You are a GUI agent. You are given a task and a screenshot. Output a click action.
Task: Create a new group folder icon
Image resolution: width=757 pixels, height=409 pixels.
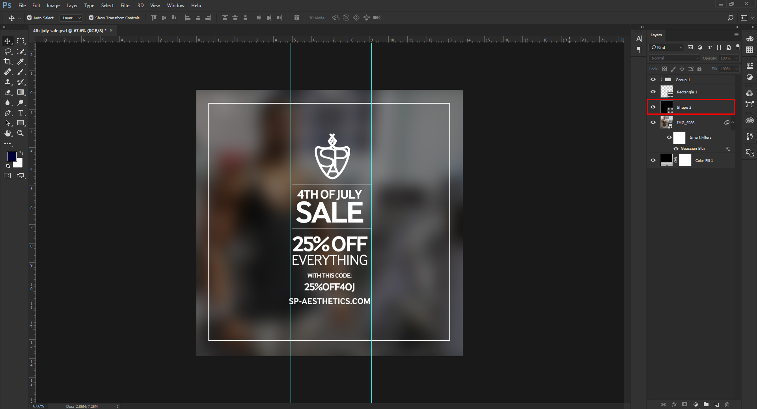point(706,405)
